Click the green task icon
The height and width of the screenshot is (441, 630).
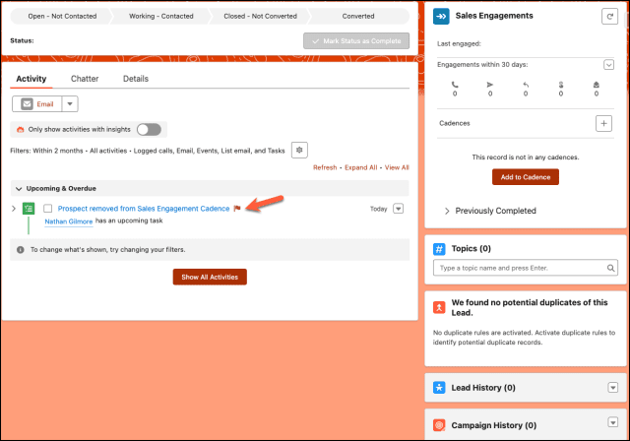[x=30, y=209]
